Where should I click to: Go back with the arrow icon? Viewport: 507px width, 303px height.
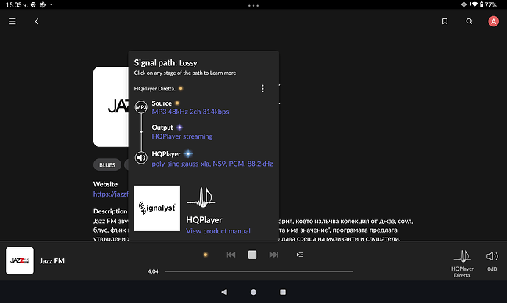pyautogui.click(x=37, y=21)
